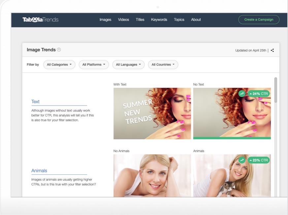The width and height of the screenshot is (288, 215).
Task: Click the Taboola Trends logo
Action: pos(40,20)
